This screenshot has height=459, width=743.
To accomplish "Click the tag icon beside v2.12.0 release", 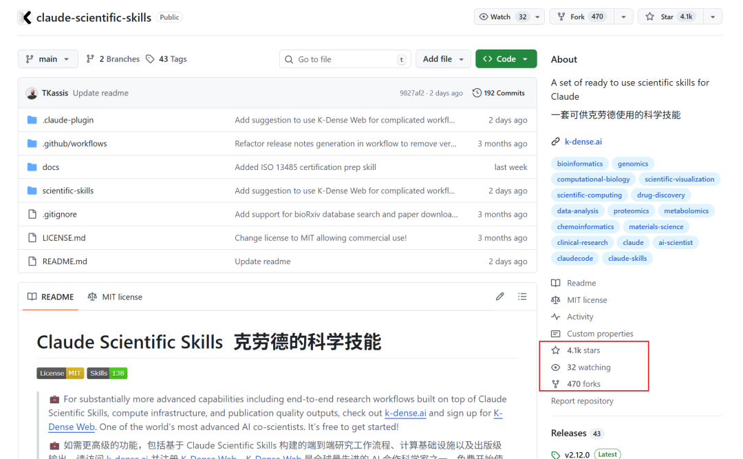I will point(555,455).
